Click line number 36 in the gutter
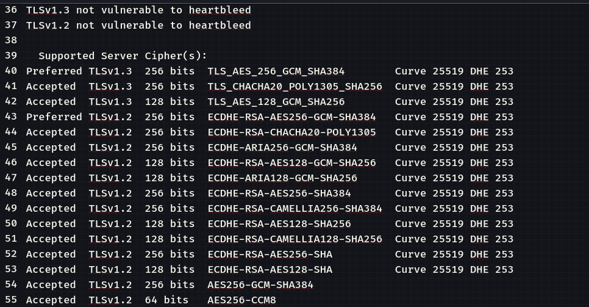Viewport: 589px width, 307px height. [x=10, y=10]
